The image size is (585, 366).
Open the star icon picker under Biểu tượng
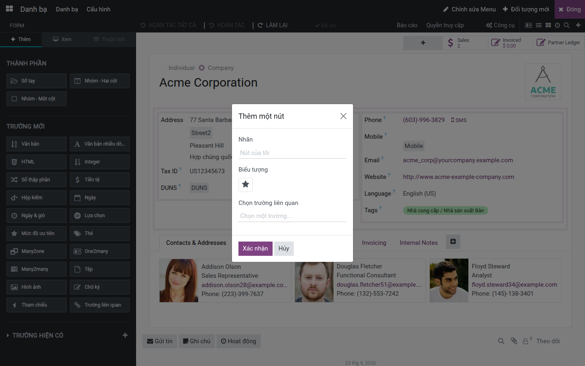click(x=245, y=185)
